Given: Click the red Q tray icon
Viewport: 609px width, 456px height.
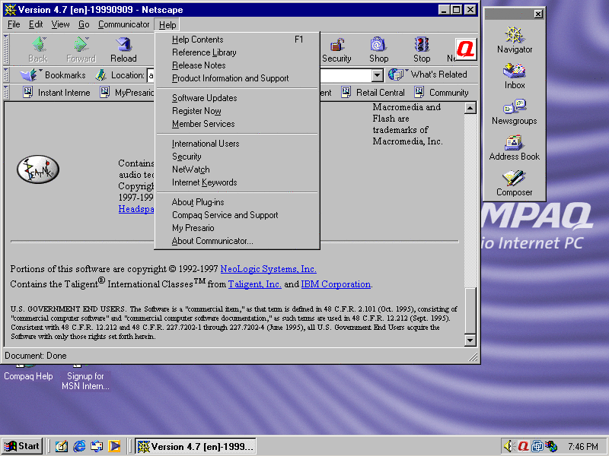Looking at the screenshot, I should point(523,446).
